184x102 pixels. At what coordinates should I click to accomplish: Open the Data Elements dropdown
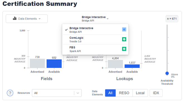tap(27, 19)
